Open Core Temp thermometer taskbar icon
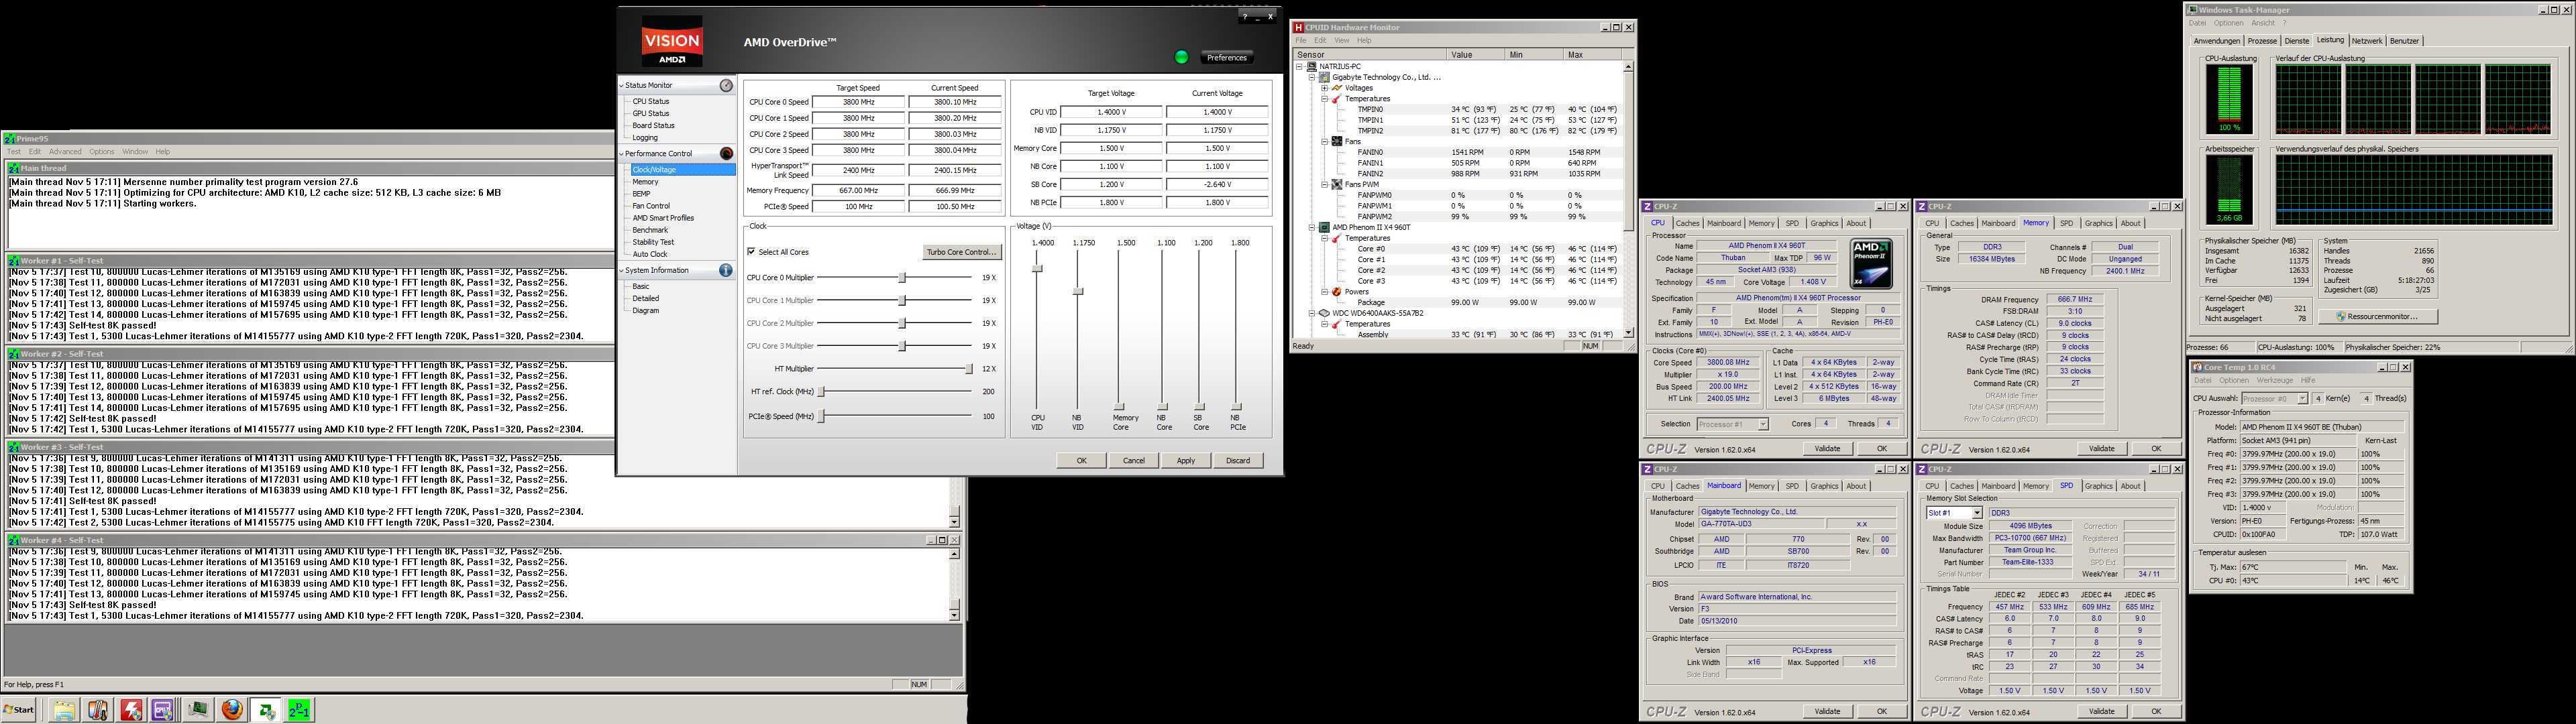The image size is (2576, 724). (x=98, y=710)
